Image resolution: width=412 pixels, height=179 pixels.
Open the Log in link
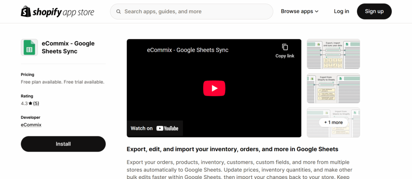point(341,11)
